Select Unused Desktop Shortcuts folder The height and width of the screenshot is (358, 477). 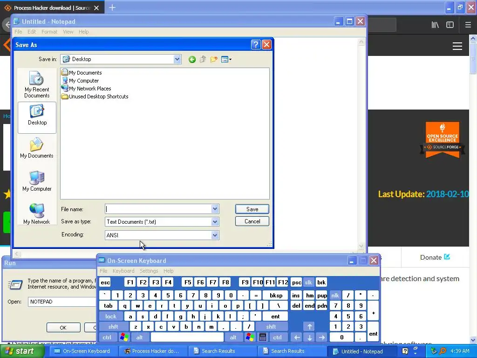point(95,96)
